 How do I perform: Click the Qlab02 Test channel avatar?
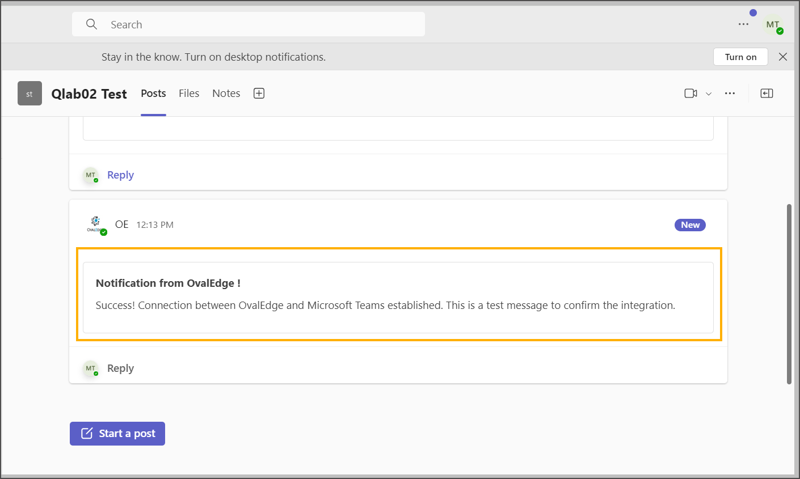(30, 94)
